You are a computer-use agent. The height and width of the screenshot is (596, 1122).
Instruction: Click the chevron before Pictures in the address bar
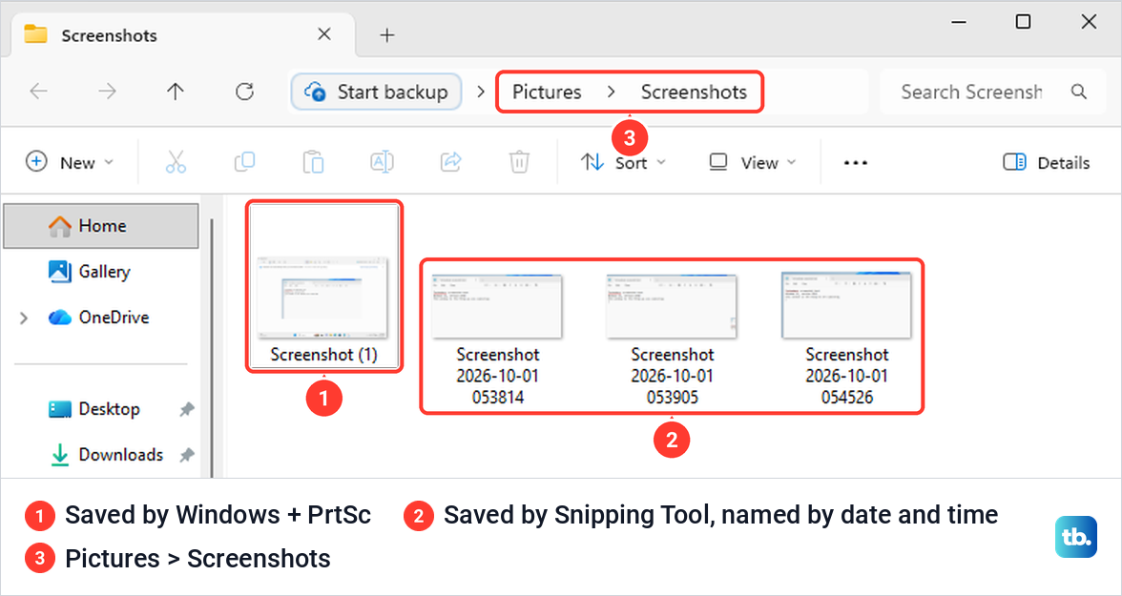click(x=481, y=92)
